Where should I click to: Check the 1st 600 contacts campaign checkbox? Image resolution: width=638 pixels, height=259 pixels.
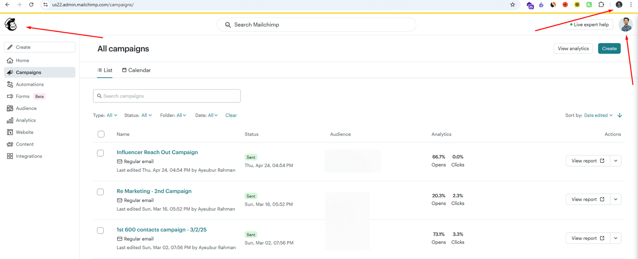(100, 231)
